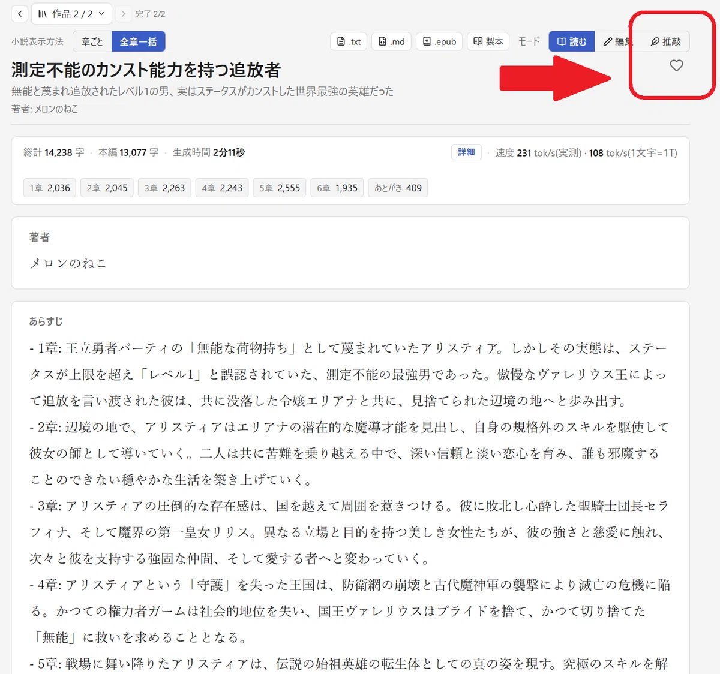The width and height of the screenshot is (720, 674).
Task: Export the novel as .md file
Action: [391, 41]
